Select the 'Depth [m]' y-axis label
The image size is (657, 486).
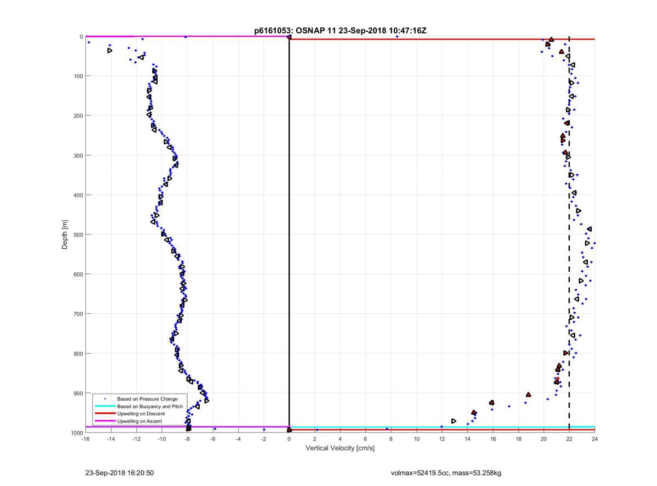click(x=65, y=235)
